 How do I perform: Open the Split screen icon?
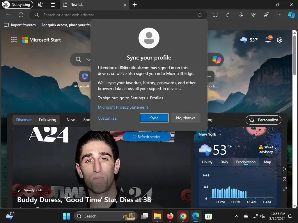point(215,15)
